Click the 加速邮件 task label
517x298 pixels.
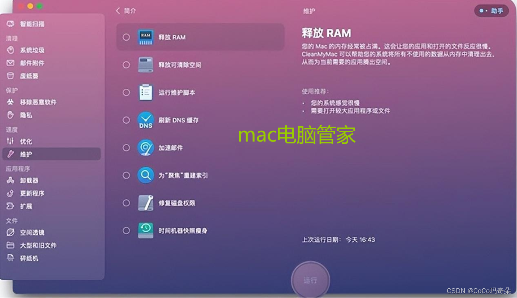coord(171,148)
